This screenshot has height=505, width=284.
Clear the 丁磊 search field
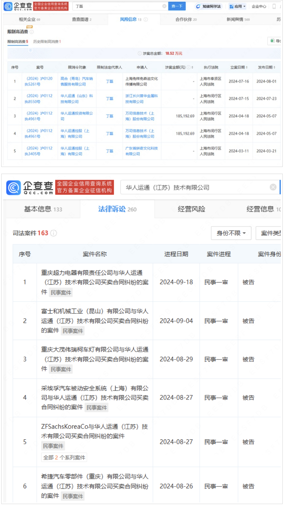pyautogui.click(x=164, y=6)
